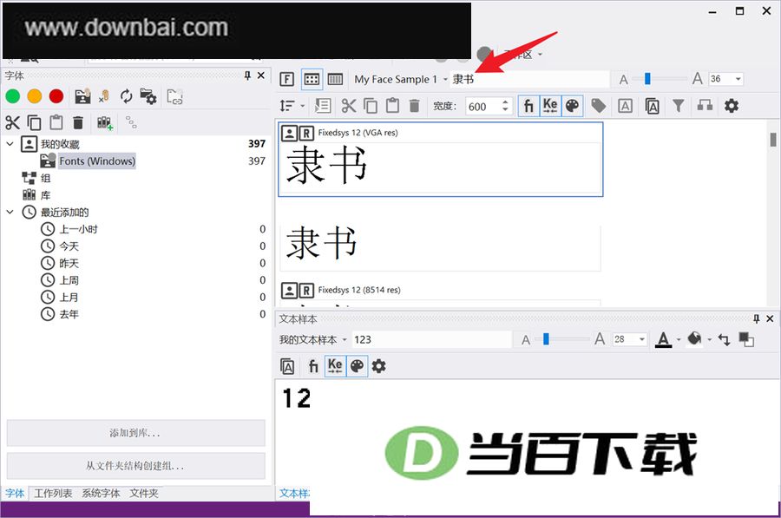Switch to the 工作列表 tab
Image resolution: width=781 pixels, height=518 pixels.
[x=53, y=493]
